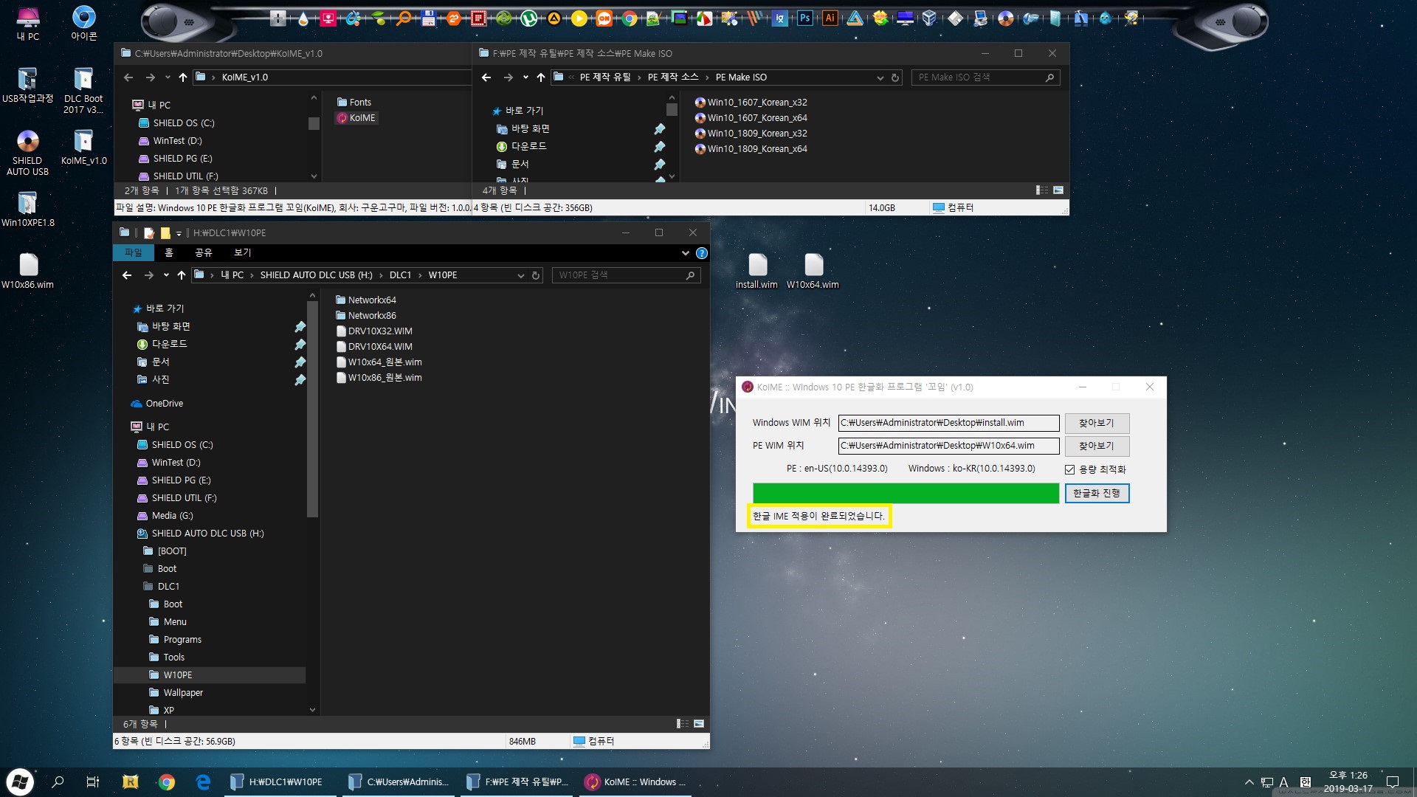Switch to H:\DLC1\W10PE taskbar window
This screenshot has height=797, width=1417.
(x=280, y=782)
